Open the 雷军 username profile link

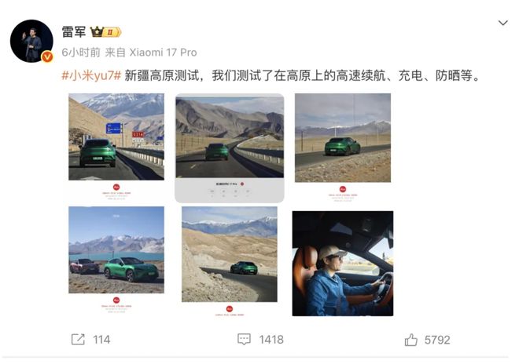click(74, 32)
